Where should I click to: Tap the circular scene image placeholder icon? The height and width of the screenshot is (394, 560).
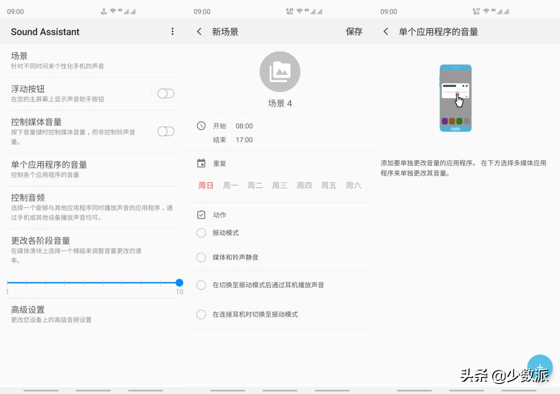click(x=280, y=71)
